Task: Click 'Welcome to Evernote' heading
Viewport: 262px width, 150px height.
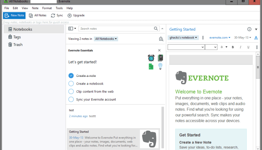Action: (x=198, y=92)
